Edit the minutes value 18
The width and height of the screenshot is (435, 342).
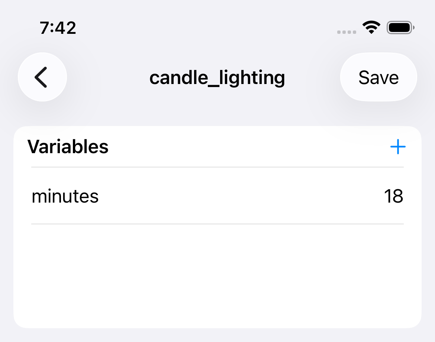point(393,196)
